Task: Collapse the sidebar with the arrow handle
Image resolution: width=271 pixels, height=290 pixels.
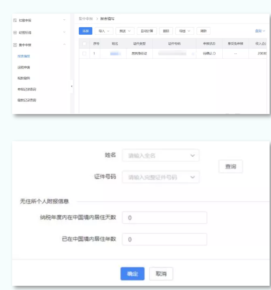Action: (72, 86)
